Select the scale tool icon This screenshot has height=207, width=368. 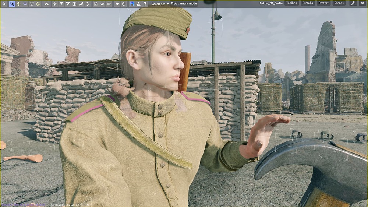click(x=32, y=4)
